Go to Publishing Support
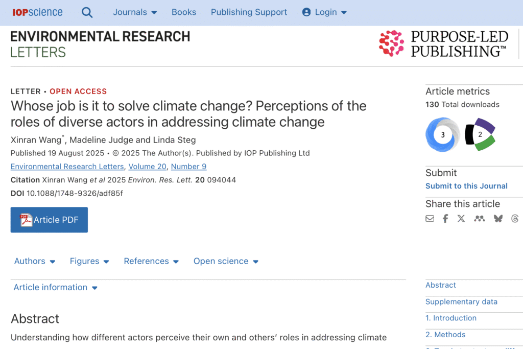Viewport: 523px width, 349px height. click(249, 12)
